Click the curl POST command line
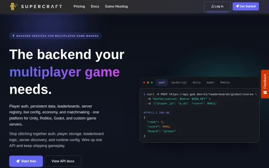Image resolution: width=269 pixels, height=168 pixels. click(x=200, y=94)
